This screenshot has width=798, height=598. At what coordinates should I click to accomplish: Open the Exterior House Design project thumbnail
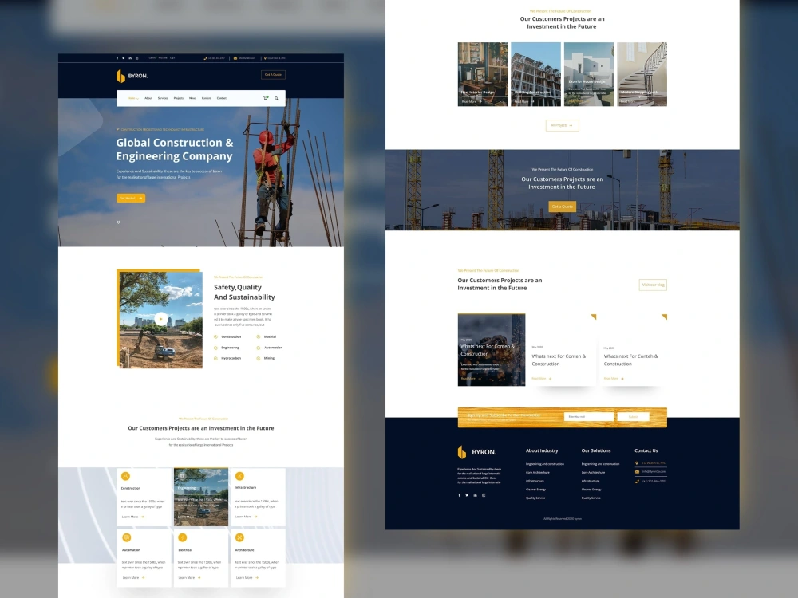(x=589, y=74)
